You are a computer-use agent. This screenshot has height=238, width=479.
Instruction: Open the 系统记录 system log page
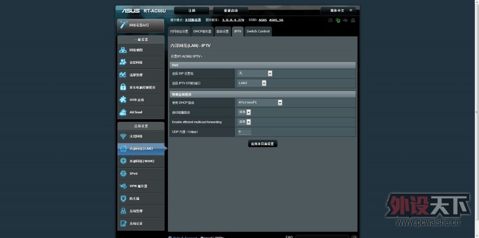(141, 224)
